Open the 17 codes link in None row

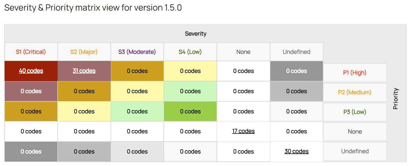(243, 131)
